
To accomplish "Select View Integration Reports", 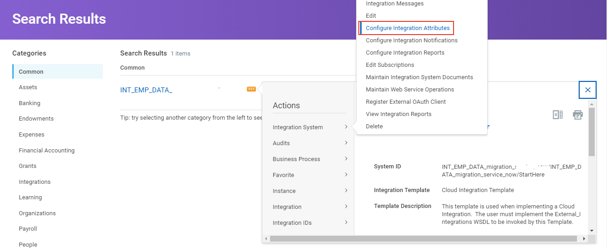I will click(x=398, y=114).
